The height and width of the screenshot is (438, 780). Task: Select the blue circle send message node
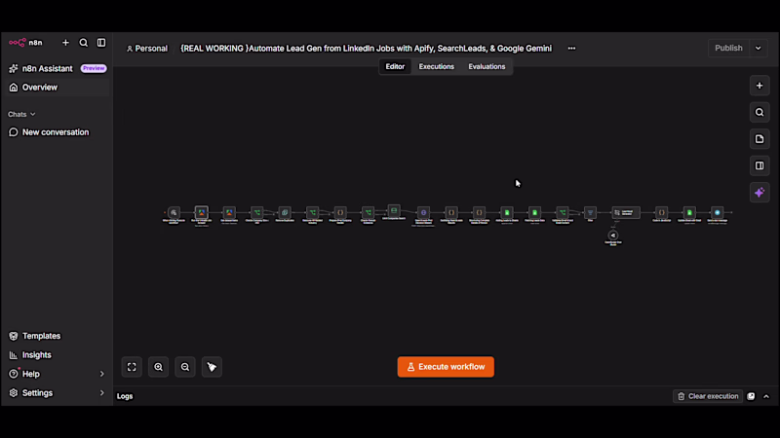point(718,212)
